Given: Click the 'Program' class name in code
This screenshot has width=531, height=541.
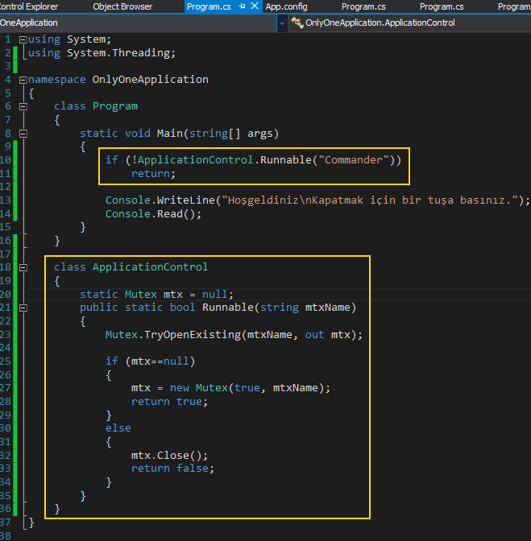Looking at the screenshot, I should pyautogui.click(x=115, y=106).
